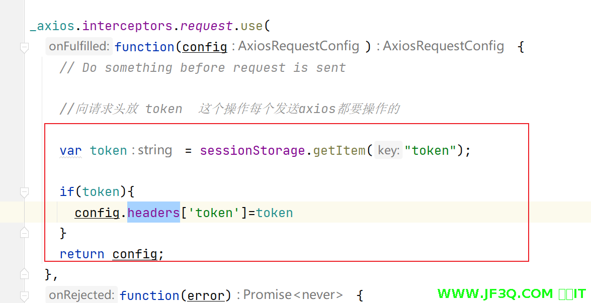Viewport: 591px width, 303px height.
Task: Collapse the onFulfilled function fold marker
Action: click(24, 47)
